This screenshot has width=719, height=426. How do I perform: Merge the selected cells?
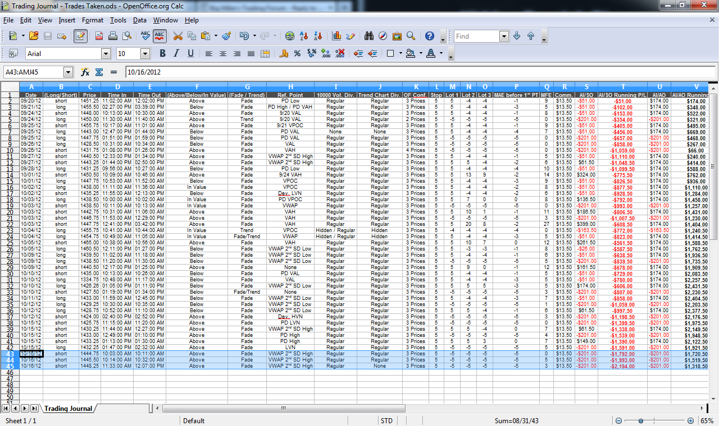click(x=265, y=54)
